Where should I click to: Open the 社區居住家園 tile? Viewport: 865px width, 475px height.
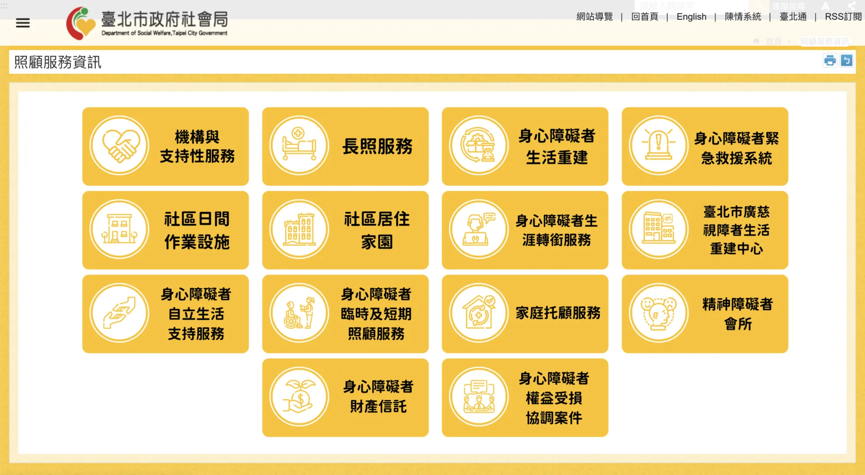[x=345, y=230]
